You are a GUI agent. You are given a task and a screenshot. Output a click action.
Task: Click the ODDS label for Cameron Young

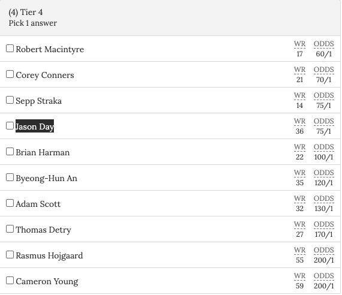tap(323, 276)
